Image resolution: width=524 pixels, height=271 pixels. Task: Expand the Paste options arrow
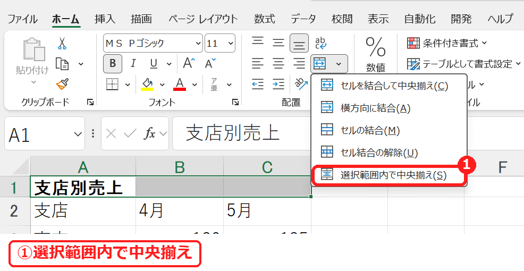pyautogui.click(x=34, y=82)
